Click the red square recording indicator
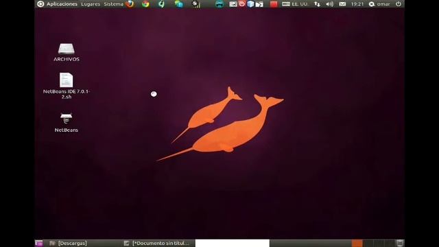Viewport: 439px width, 247px height. click(x=274, y=4)
